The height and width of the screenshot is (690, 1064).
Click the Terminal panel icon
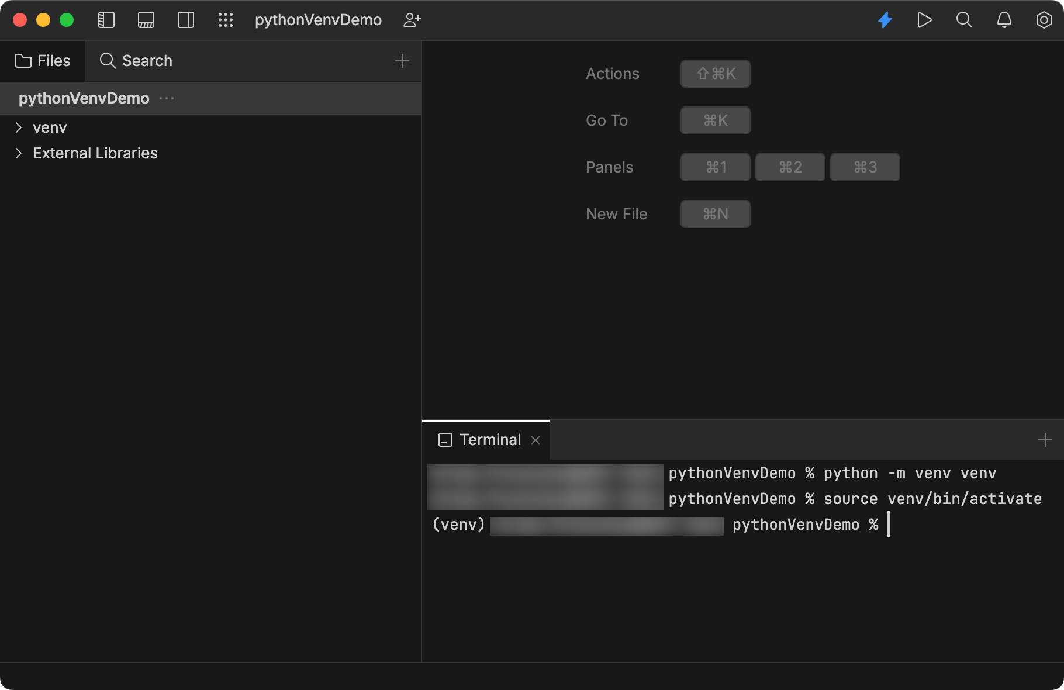click(x=445, y=440)
